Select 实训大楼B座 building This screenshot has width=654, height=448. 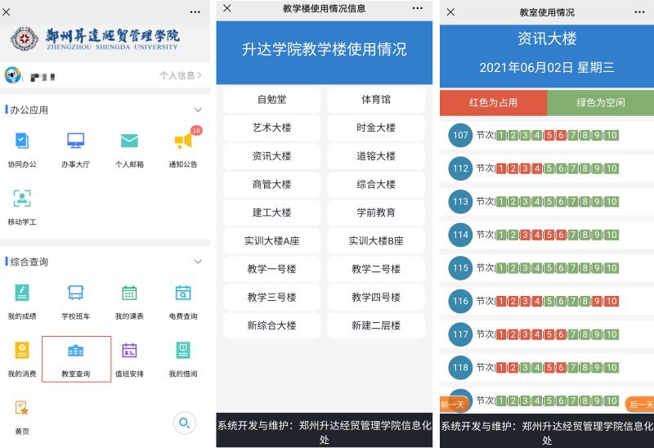point(376,240)
